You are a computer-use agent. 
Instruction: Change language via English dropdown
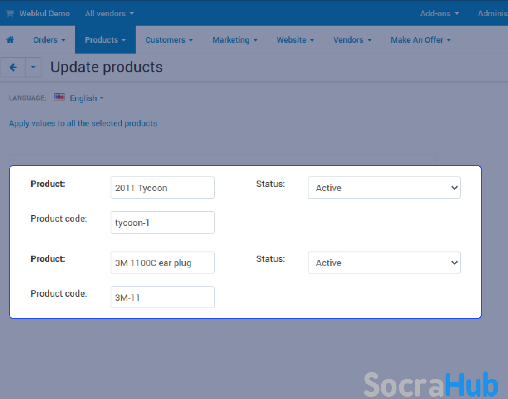[x=87, y=98]
